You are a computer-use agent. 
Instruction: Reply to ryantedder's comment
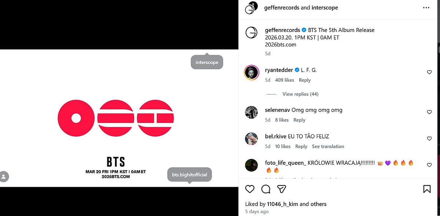(x=304, y=80)
